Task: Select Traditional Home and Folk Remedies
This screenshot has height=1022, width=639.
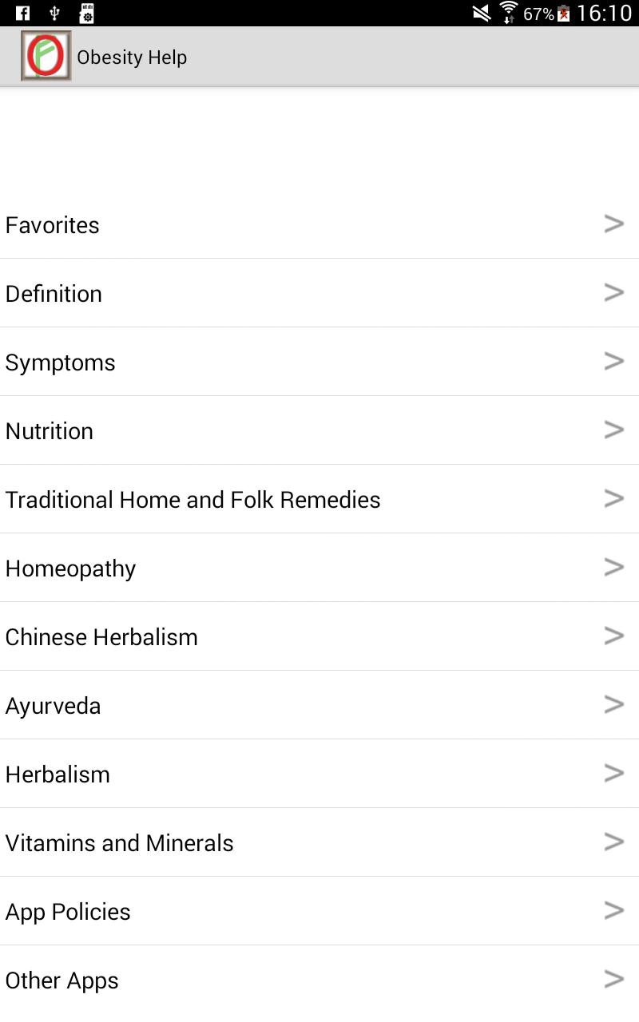Action: pyautogui.click(x=192, y=500)
